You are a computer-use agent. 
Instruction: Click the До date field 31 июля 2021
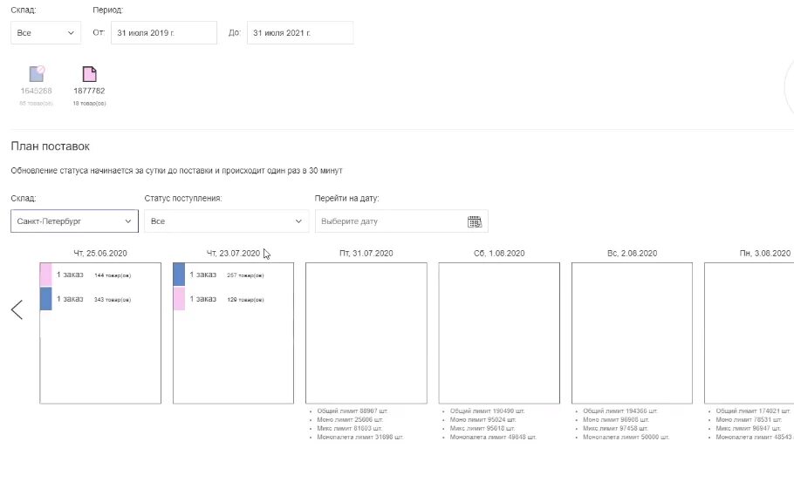pos(300,33)
